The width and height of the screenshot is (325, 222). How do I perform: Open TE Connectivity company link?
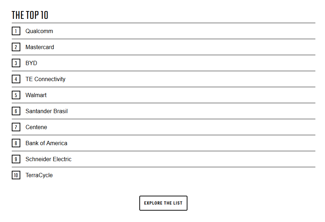(x=45, y=79)
